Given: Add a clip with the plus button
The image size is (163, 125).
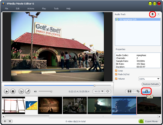Looking at the screenshot, I should pos(5,121).
